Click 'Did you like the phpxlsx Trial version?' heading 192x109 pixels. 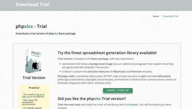click(x=92, y=99)
